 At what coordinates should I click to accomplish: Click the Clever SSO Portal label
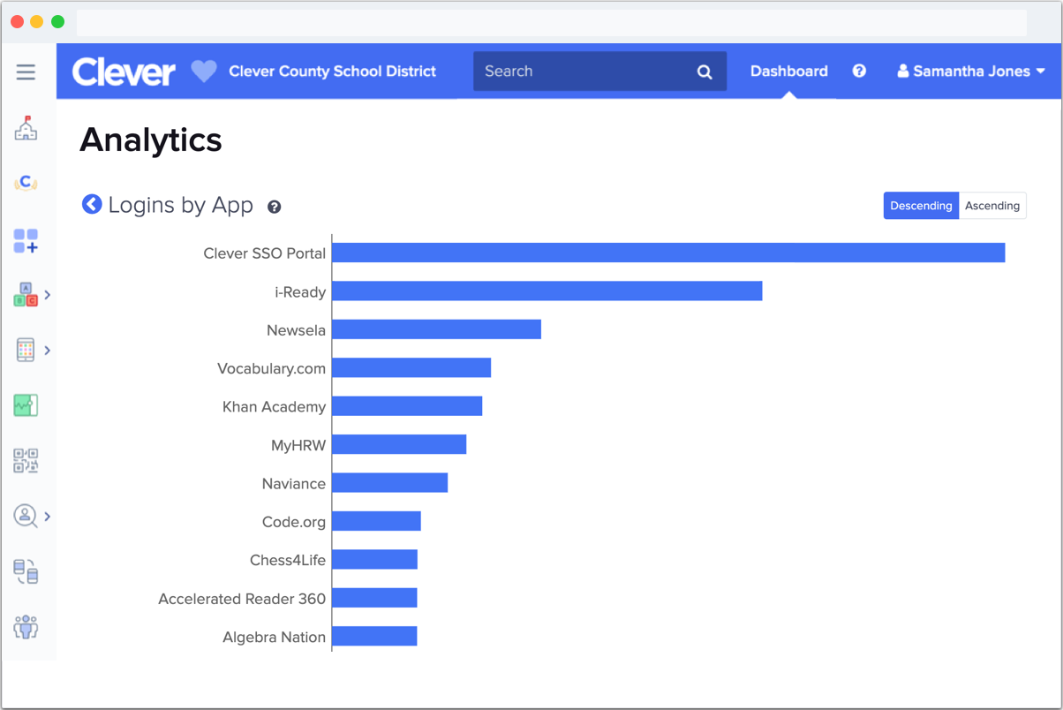(x=265, y=253)
